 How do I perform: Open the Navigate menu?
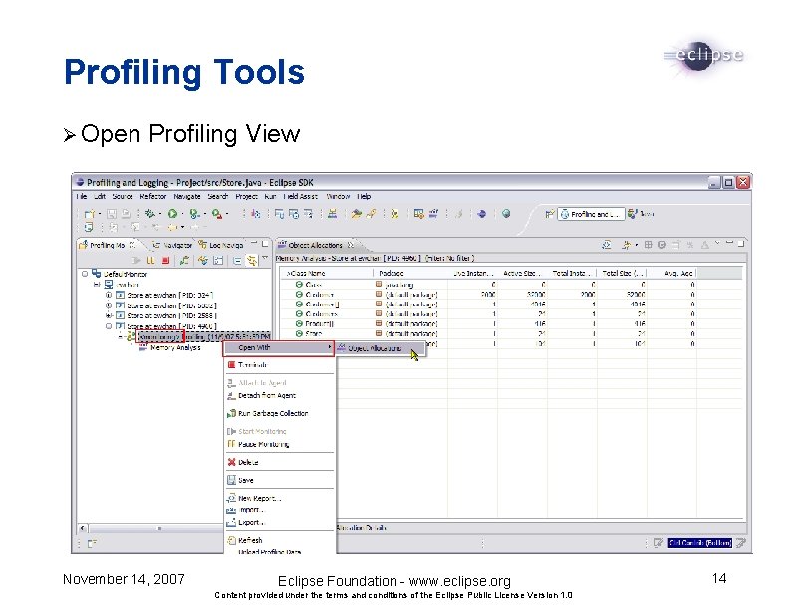click(187, 196)
